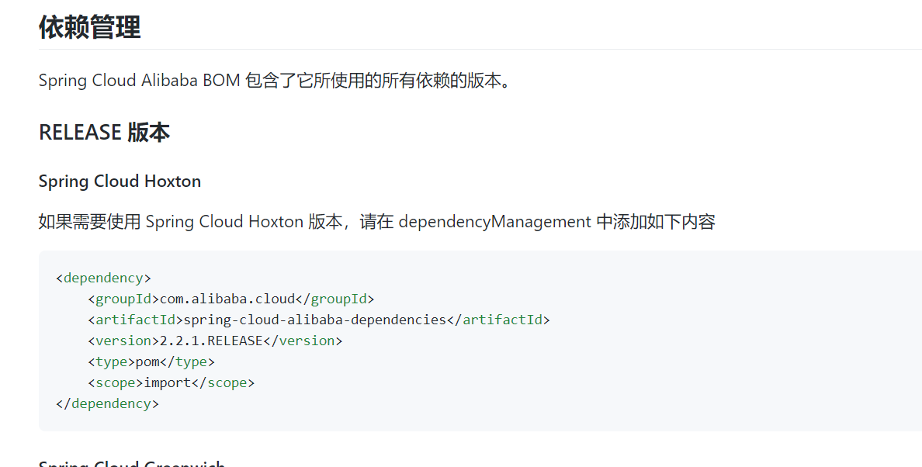Click the sentence mentioning dependencyManagement
Image resolution: width=922 pixels, height=467 pixels.
(377, 221)
